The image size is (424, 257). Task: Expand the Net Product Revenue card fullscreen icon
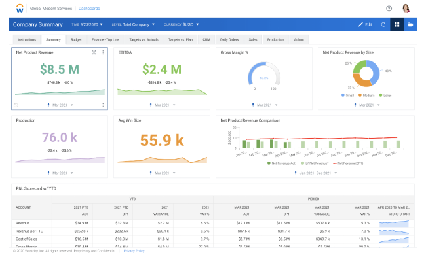pyautogui.click(x=94, y=52)
